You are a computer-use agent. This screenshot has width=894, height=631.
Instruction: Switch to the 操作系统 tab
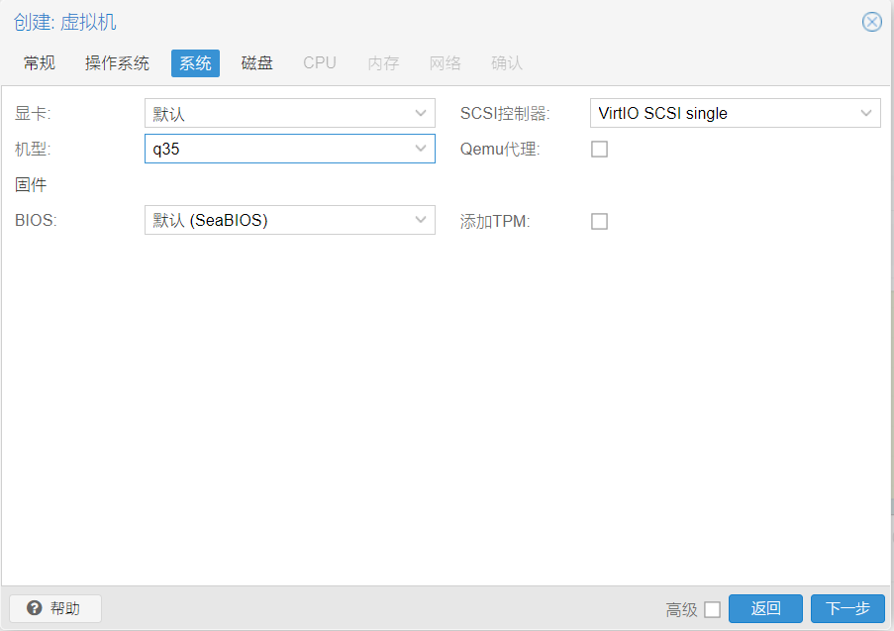point(117,63)
